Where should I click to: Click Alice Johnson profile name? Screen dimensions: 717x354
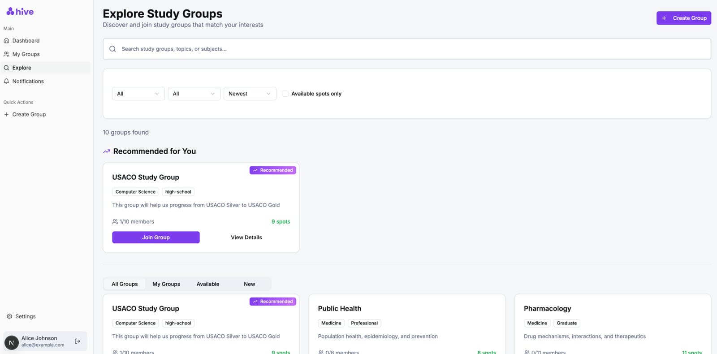[39, 338]
